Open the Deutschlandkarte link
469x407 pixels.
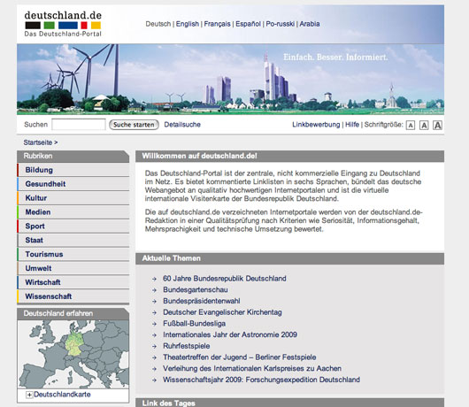62,395
